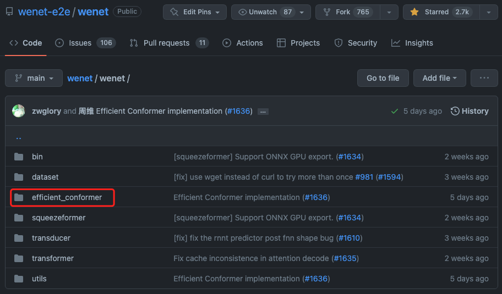Open the Add file dropdown
Viewport: 502px width, 294px height.
[439, 78]
